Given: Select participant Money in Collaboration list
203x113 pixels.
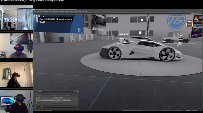Looking at the screenshot, I should click(x=39, y=97).
